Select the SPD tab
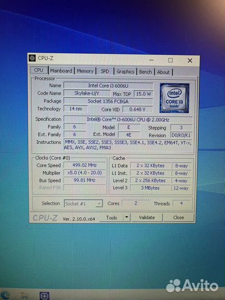Image resolution: width=225 pixels, height=300 pixels. click(x=105, y=71)
